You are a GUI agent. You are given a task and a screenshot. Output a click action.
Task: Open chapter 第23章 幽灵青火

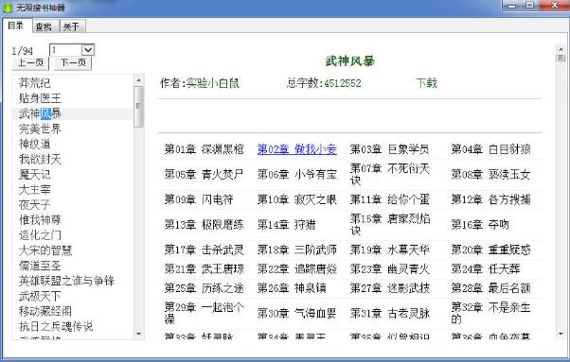tap(390, 268)
